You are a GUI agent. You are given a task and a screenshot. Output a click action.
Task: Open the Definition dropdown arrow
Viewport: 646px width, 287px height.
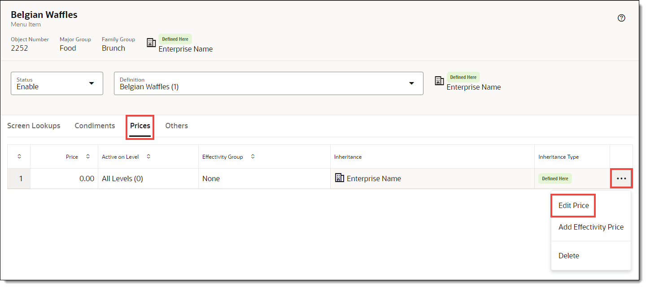coord(411,83)
